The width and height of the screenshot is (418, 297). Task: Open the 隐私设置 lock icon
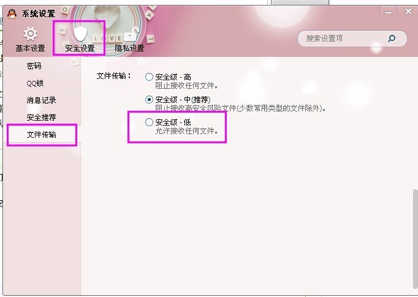[x=130, y=34]
